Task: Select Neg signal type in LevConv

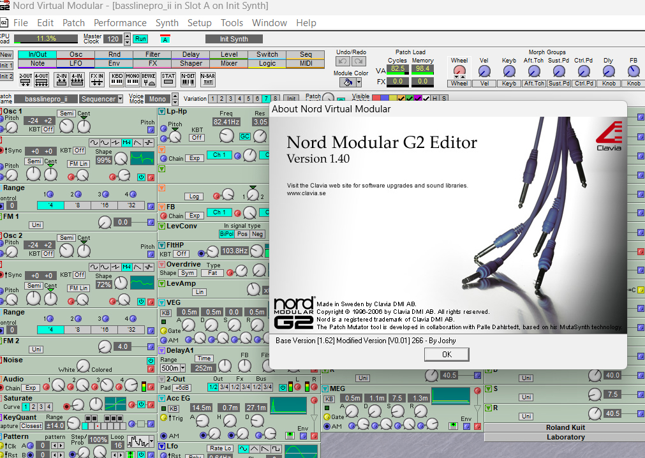Action: (258, 234)
